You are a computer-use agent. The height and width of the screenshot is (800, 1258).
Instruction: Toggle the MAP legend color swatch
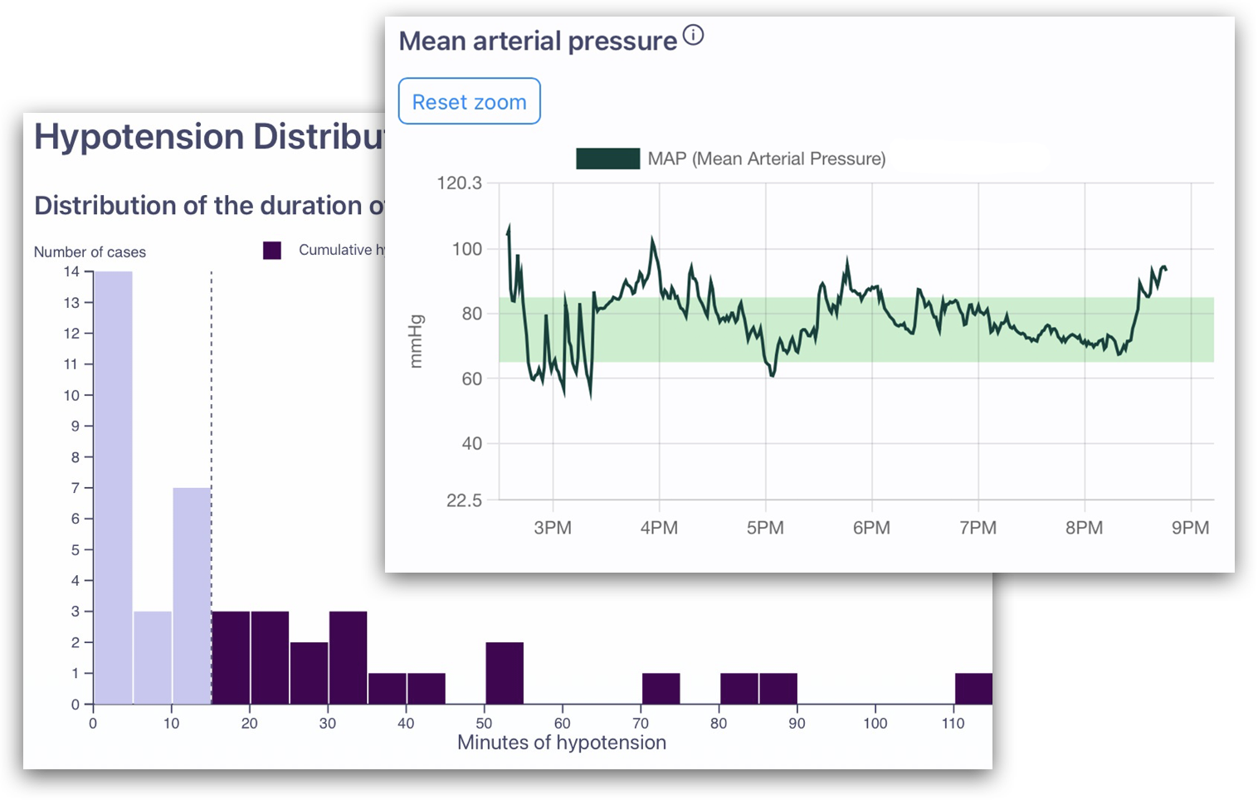point(607,159)
